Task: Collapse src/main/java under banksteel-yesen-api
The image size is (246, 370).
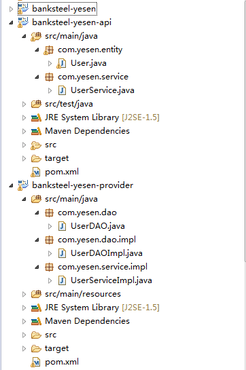Action: tap(24, 37)
